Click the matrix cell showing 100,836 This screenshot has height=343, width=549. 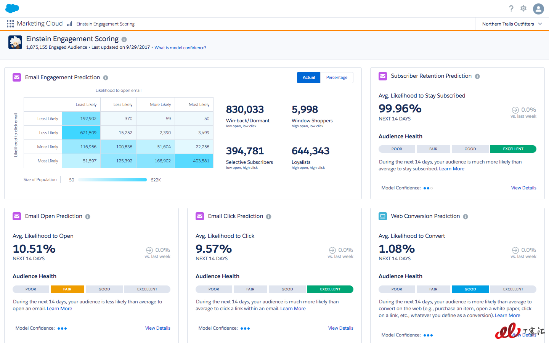point(119,147)
